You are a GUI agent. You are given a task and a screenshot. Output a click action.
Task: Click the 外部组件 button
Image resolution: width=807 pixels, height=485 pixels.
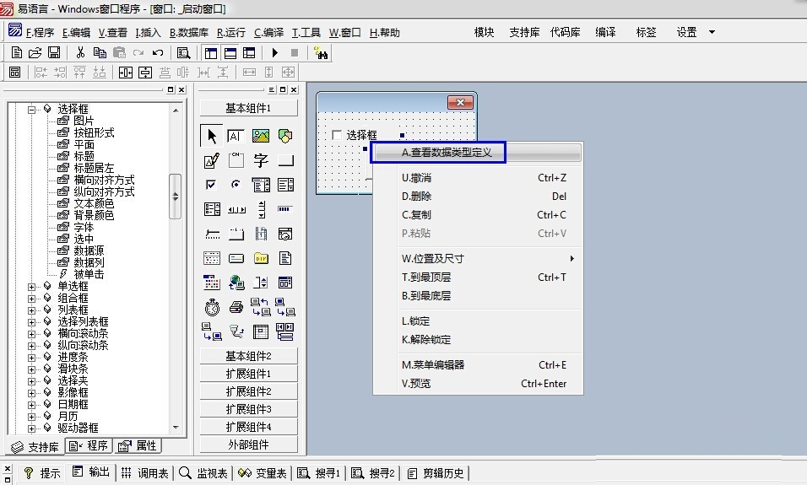pos(248,445)
